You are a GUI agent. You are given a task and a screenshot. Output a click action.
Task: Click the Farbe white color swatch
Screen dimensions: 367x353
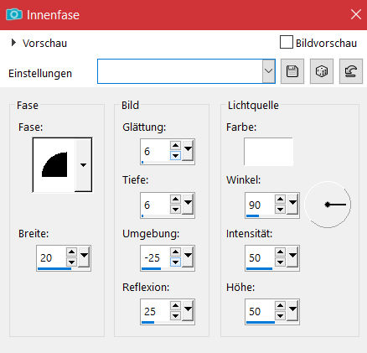pyautogui.click(x=268, y=152)
